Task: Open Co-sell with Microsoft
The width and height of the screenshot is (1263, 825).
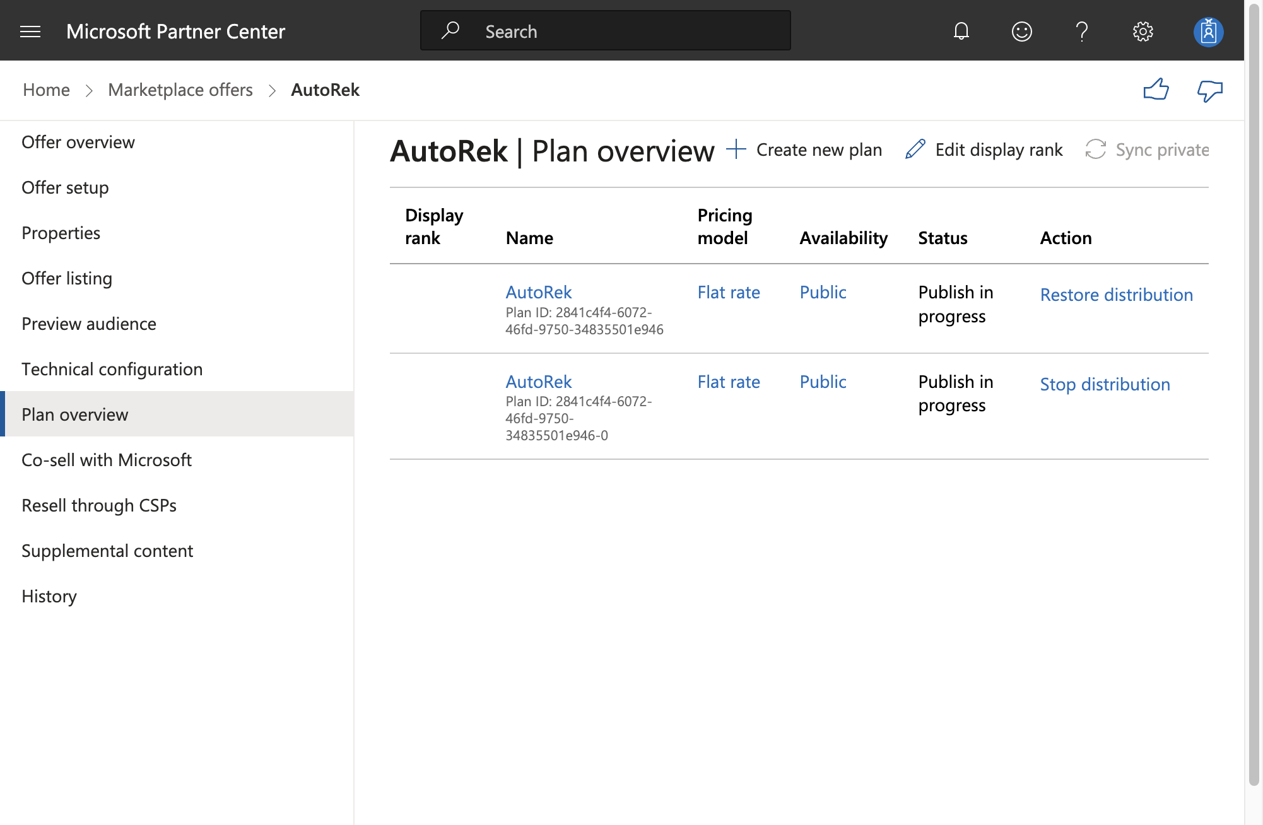Action: [177, 460]
